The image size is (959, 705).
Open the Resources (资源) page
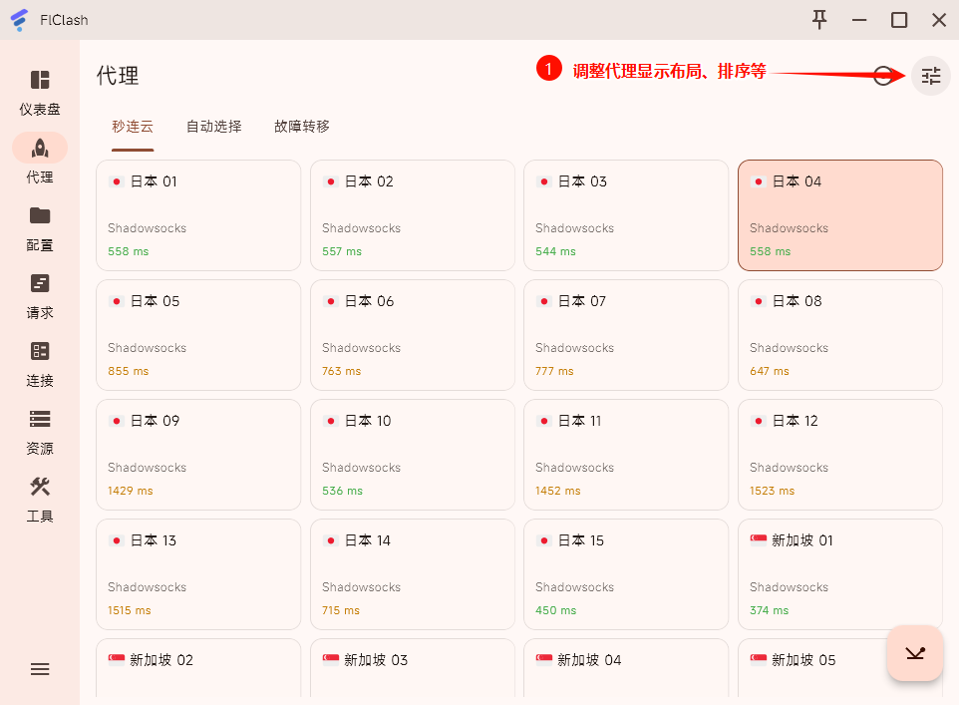(40, 420)
